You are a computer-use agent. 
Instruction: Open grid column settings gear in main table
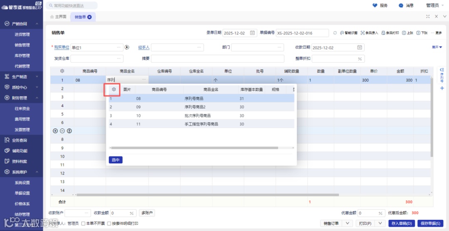pos(62,71)
